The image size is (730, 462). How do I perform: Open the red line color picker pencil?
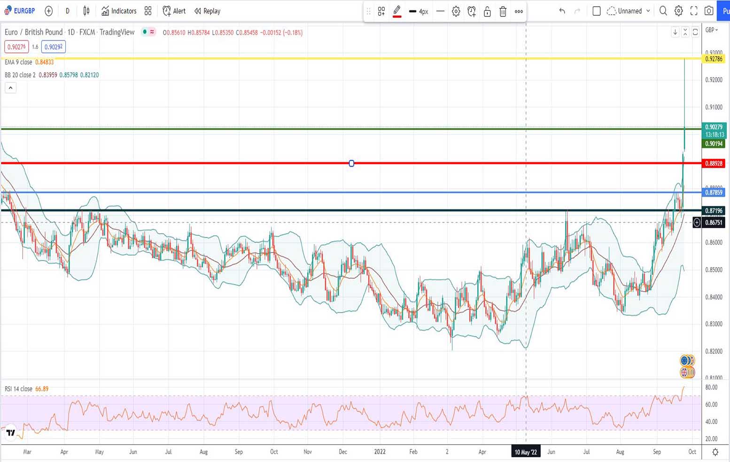point(397,11)
